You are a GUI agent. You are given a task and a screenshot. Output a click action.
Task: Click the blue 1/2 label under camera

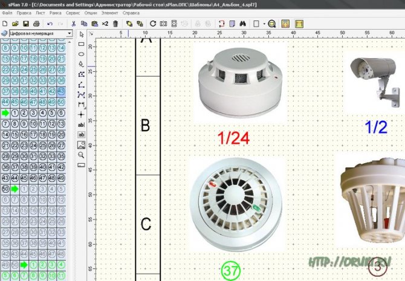coord(376,127)
